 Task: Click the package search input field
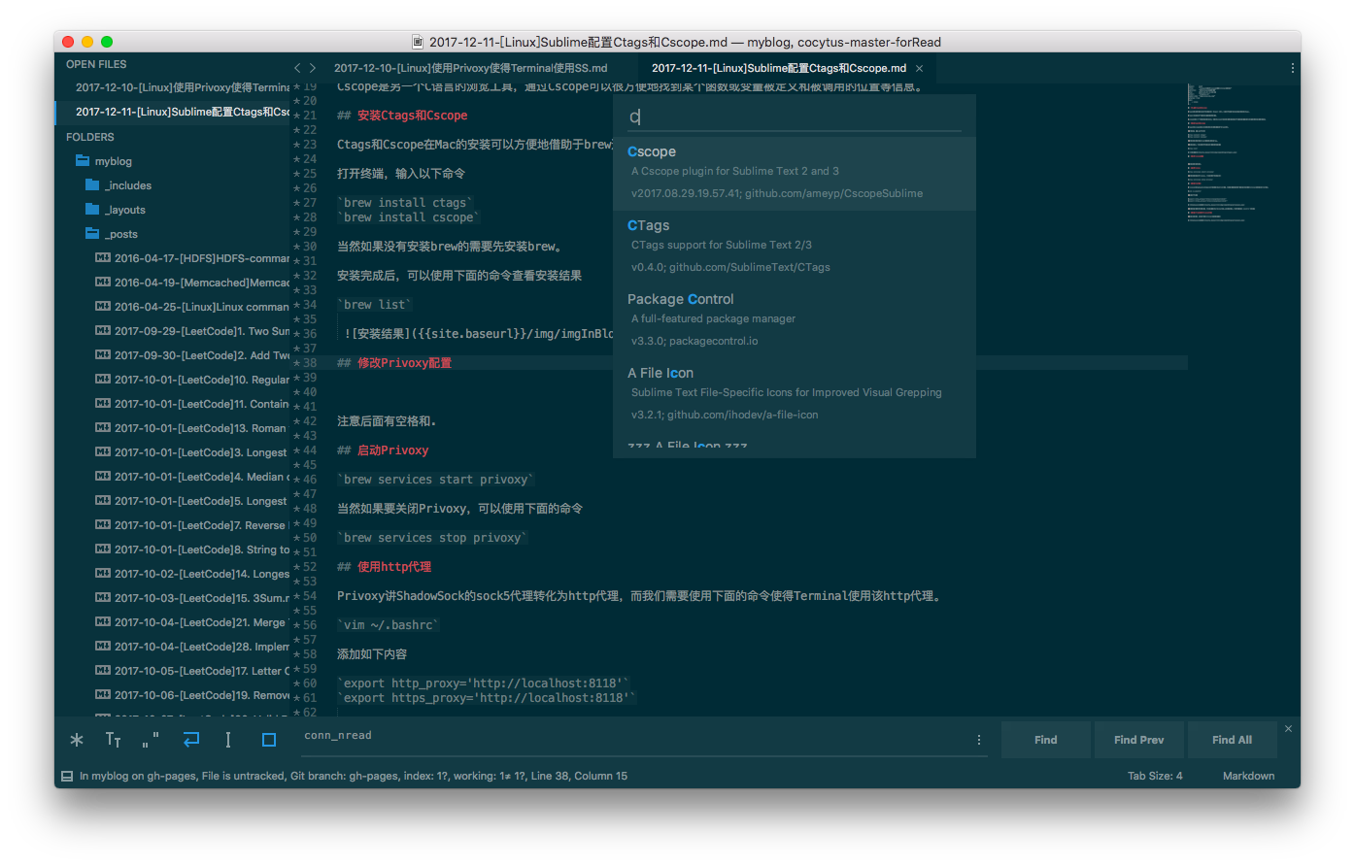click(795, 117)
